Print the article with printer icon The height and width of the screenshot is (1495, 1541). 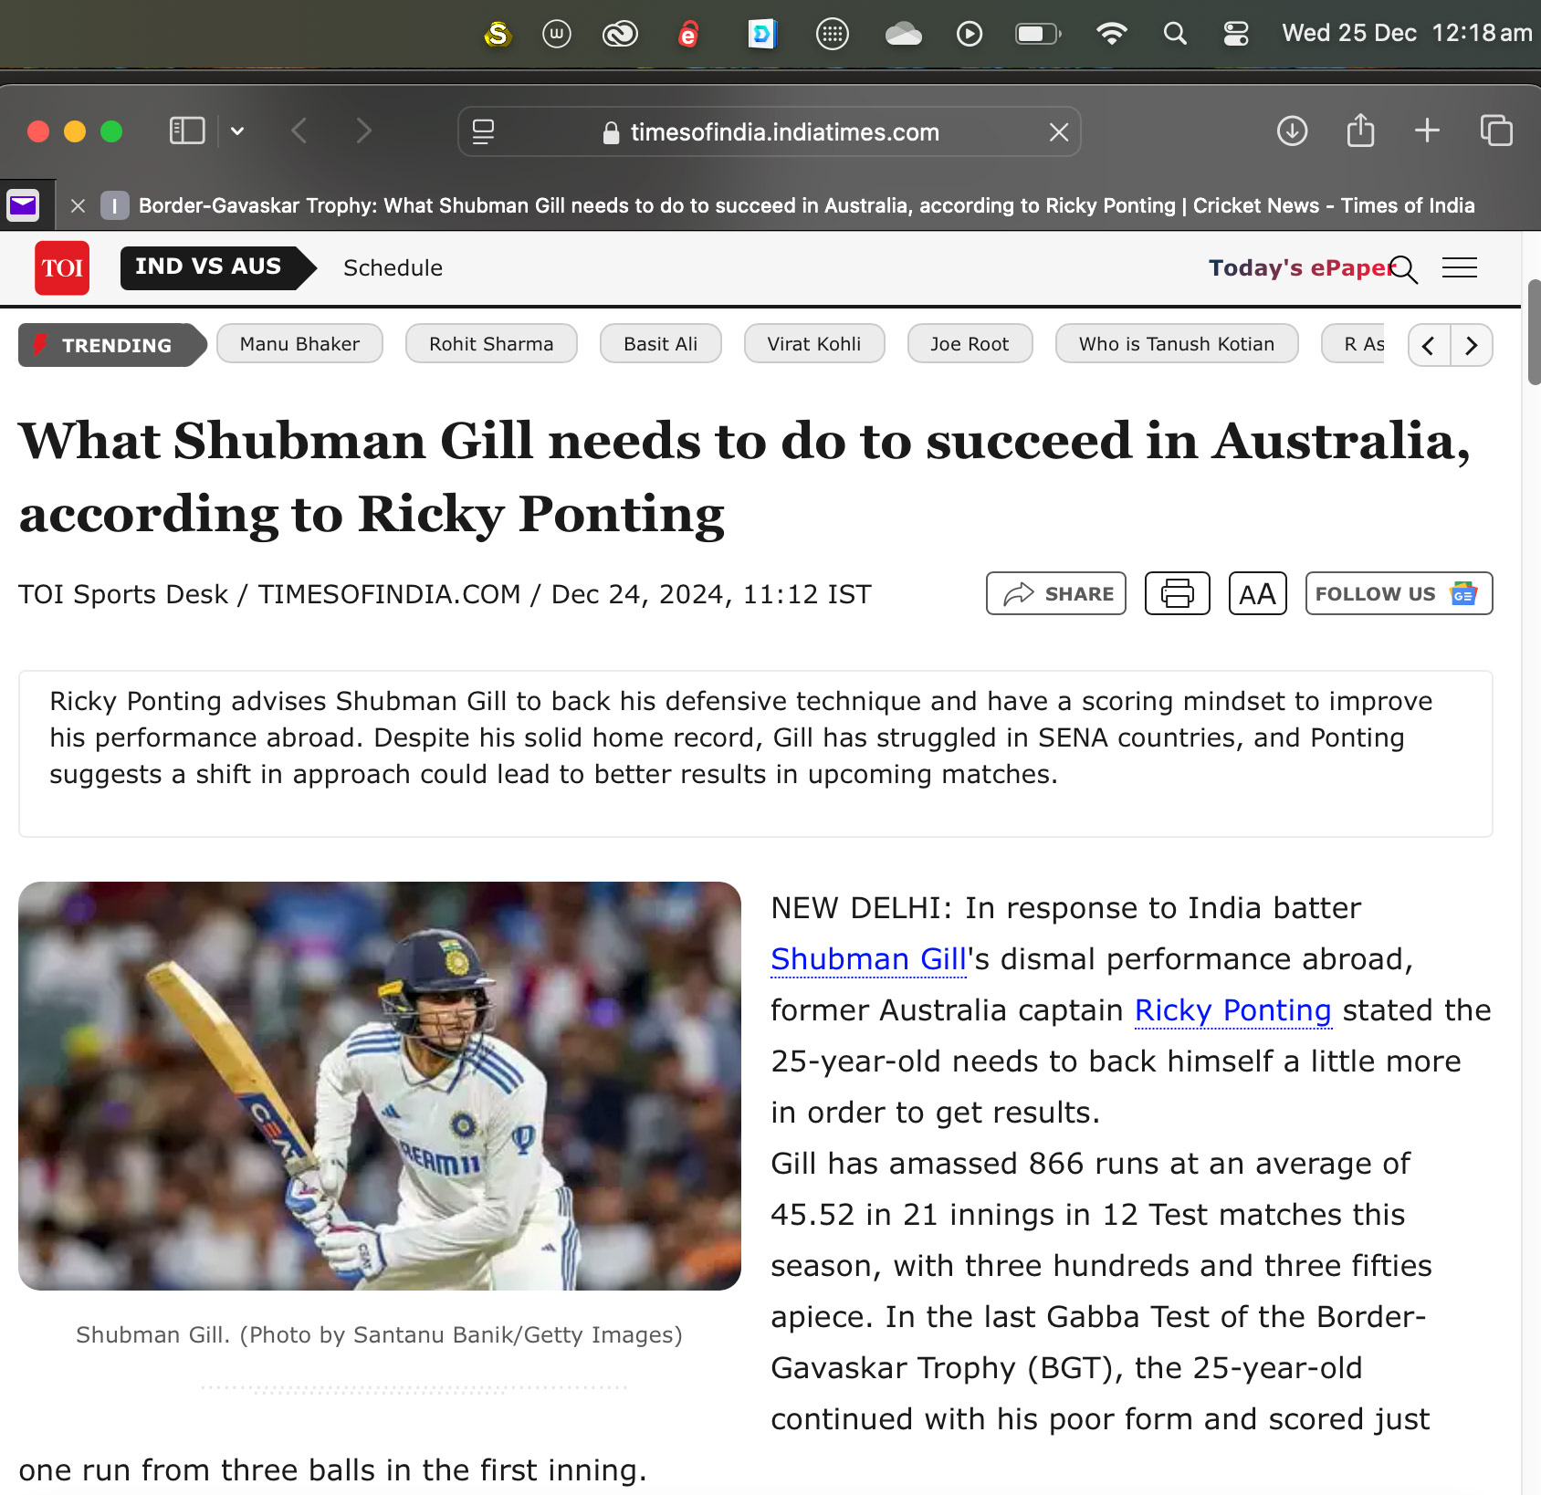[x=1178, y=594]
